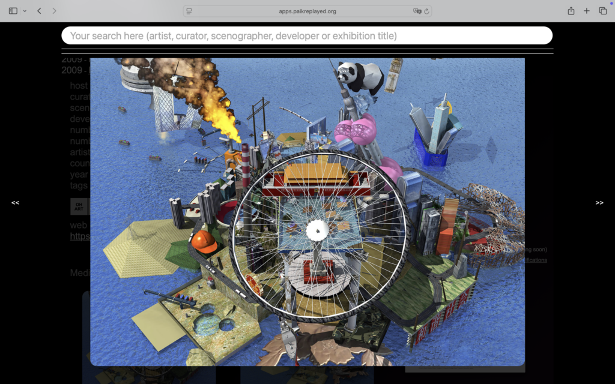Show the tab overview
Screen dimensions: 615x384
pos(602,11)
